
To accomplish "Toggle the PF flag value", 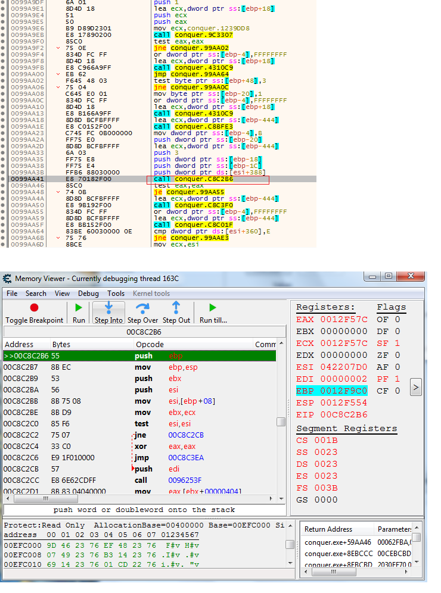I will pos(397,379).
